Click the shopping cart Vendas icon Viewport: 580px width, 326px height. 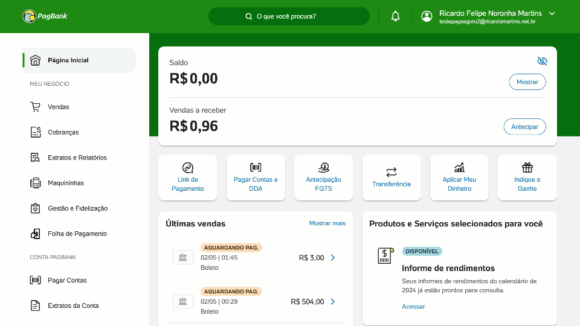35,107
